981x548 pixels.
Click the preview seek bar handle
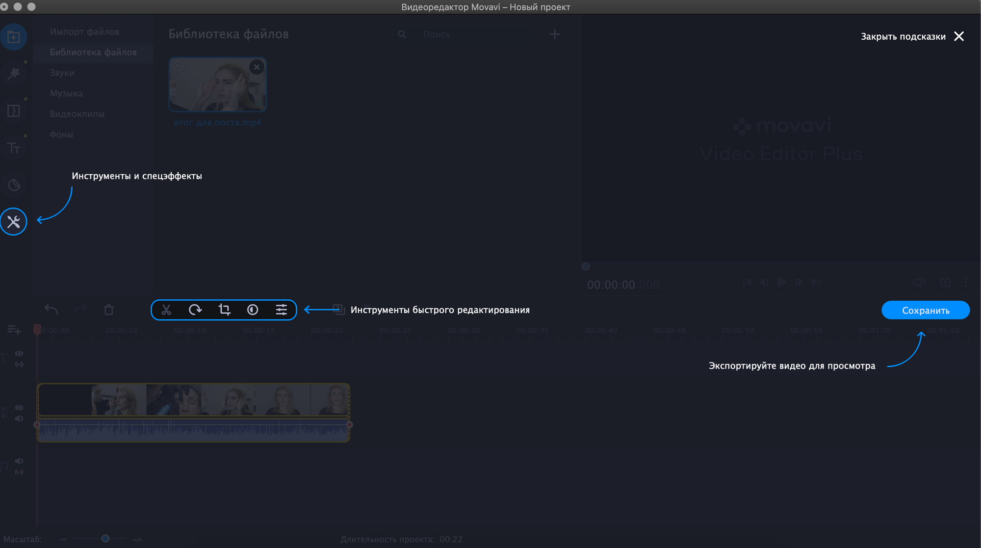pos(585,266)
